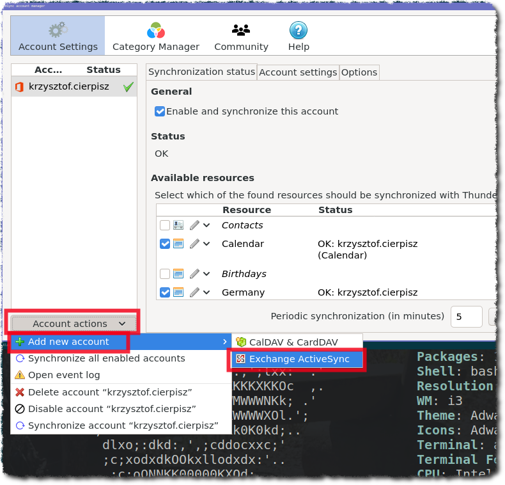Viewport: 505px width, 485px height.
Task: Click Office icon beside krzysztof.cierpisz account
Action: tap(19, 87)
